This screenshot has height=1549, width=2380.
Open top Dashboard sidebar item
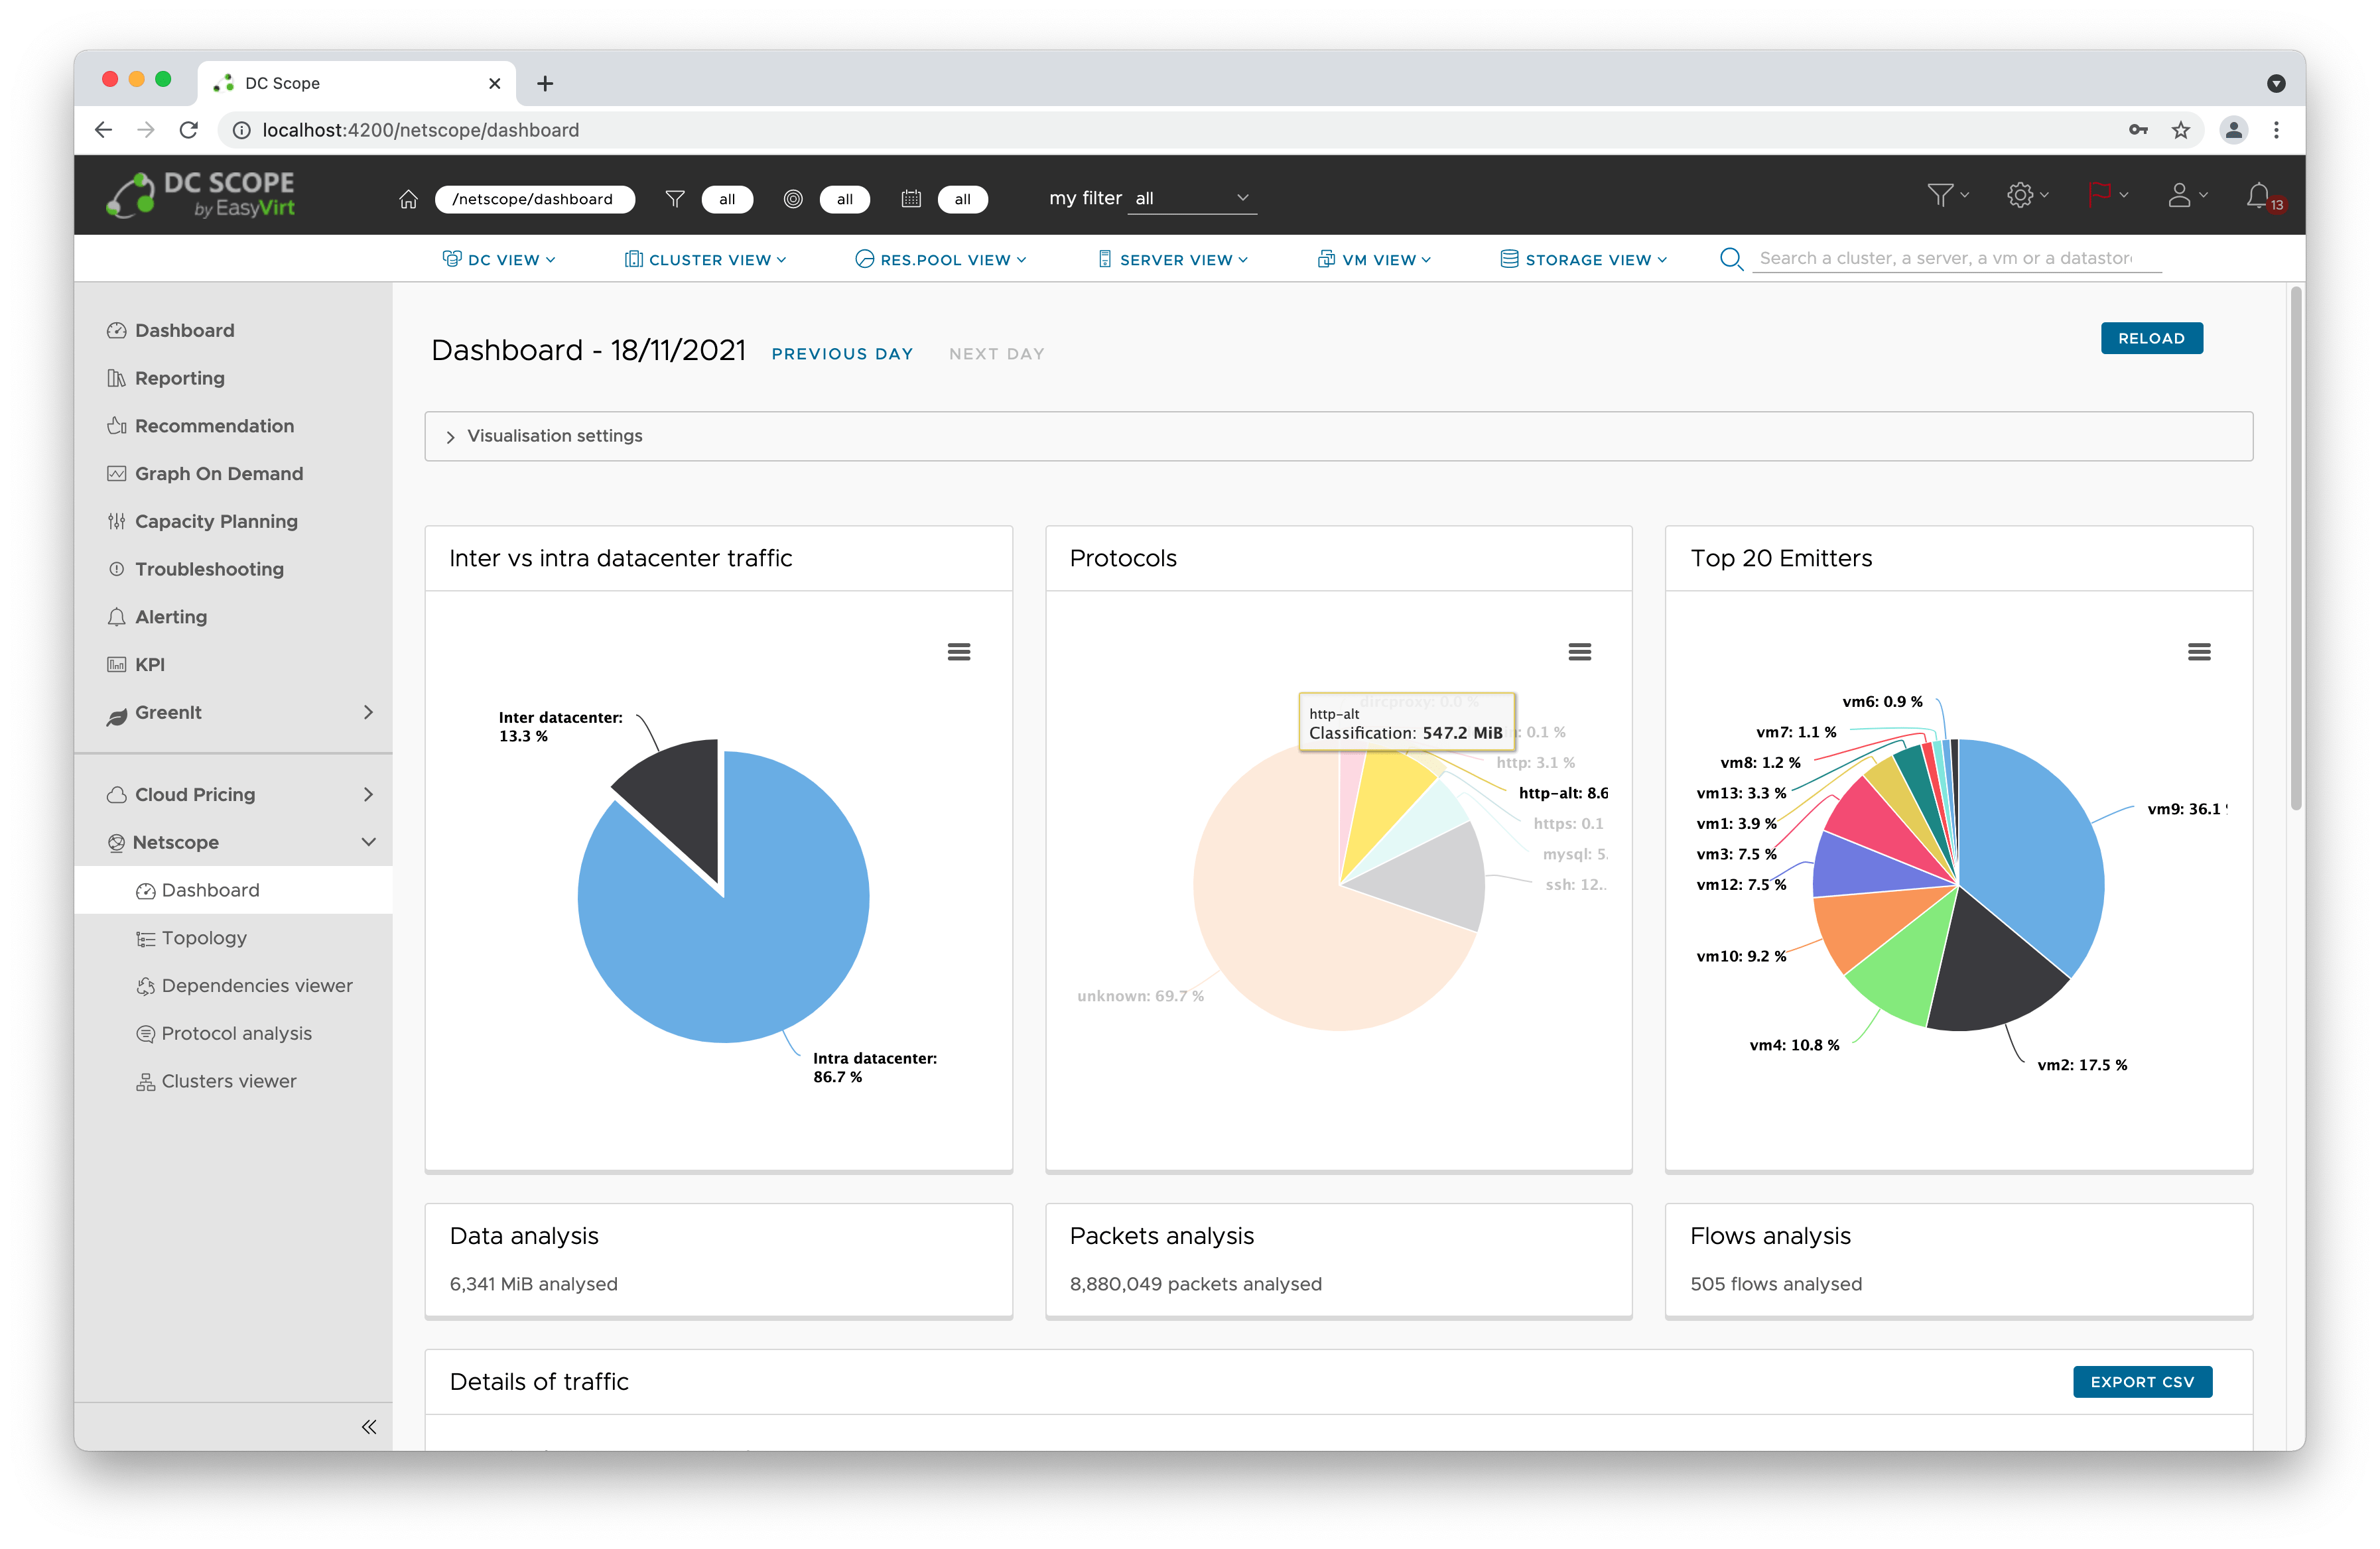tap(170, 331)
